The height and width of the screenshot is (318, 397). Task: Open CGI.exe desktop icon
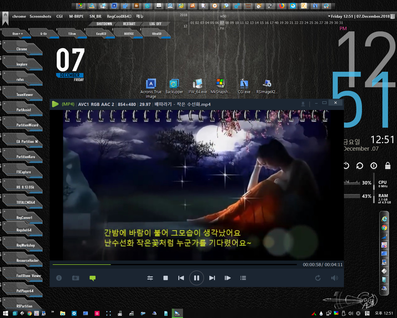click(x=244, y=86)
